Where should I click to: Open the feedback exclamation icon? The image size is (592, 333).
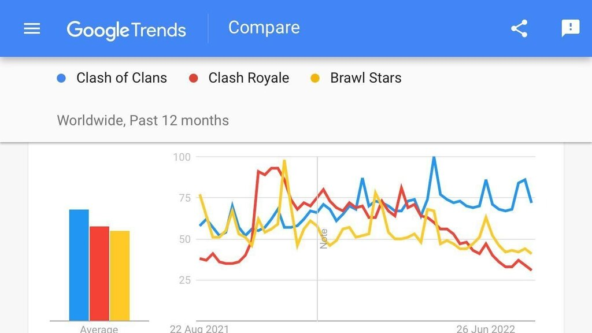tap(570, 28)
